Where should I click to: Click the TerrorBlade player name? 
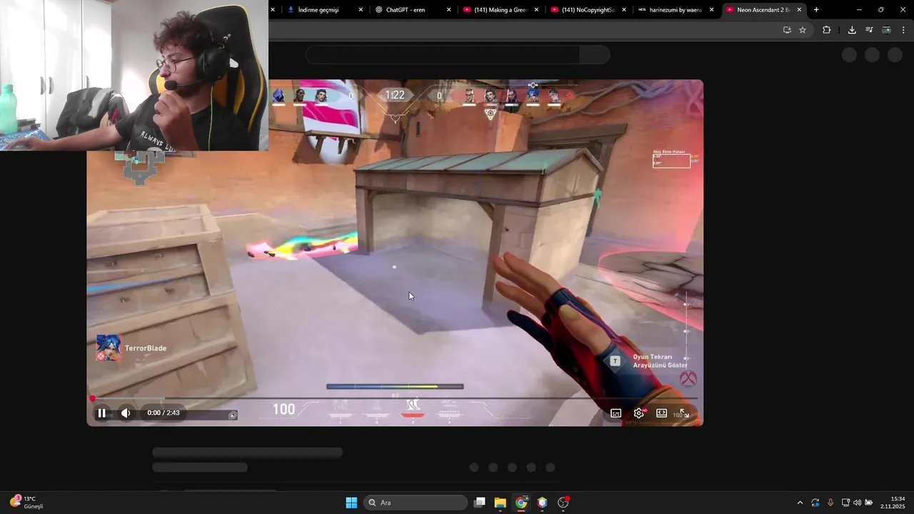(x=146, y=348)
